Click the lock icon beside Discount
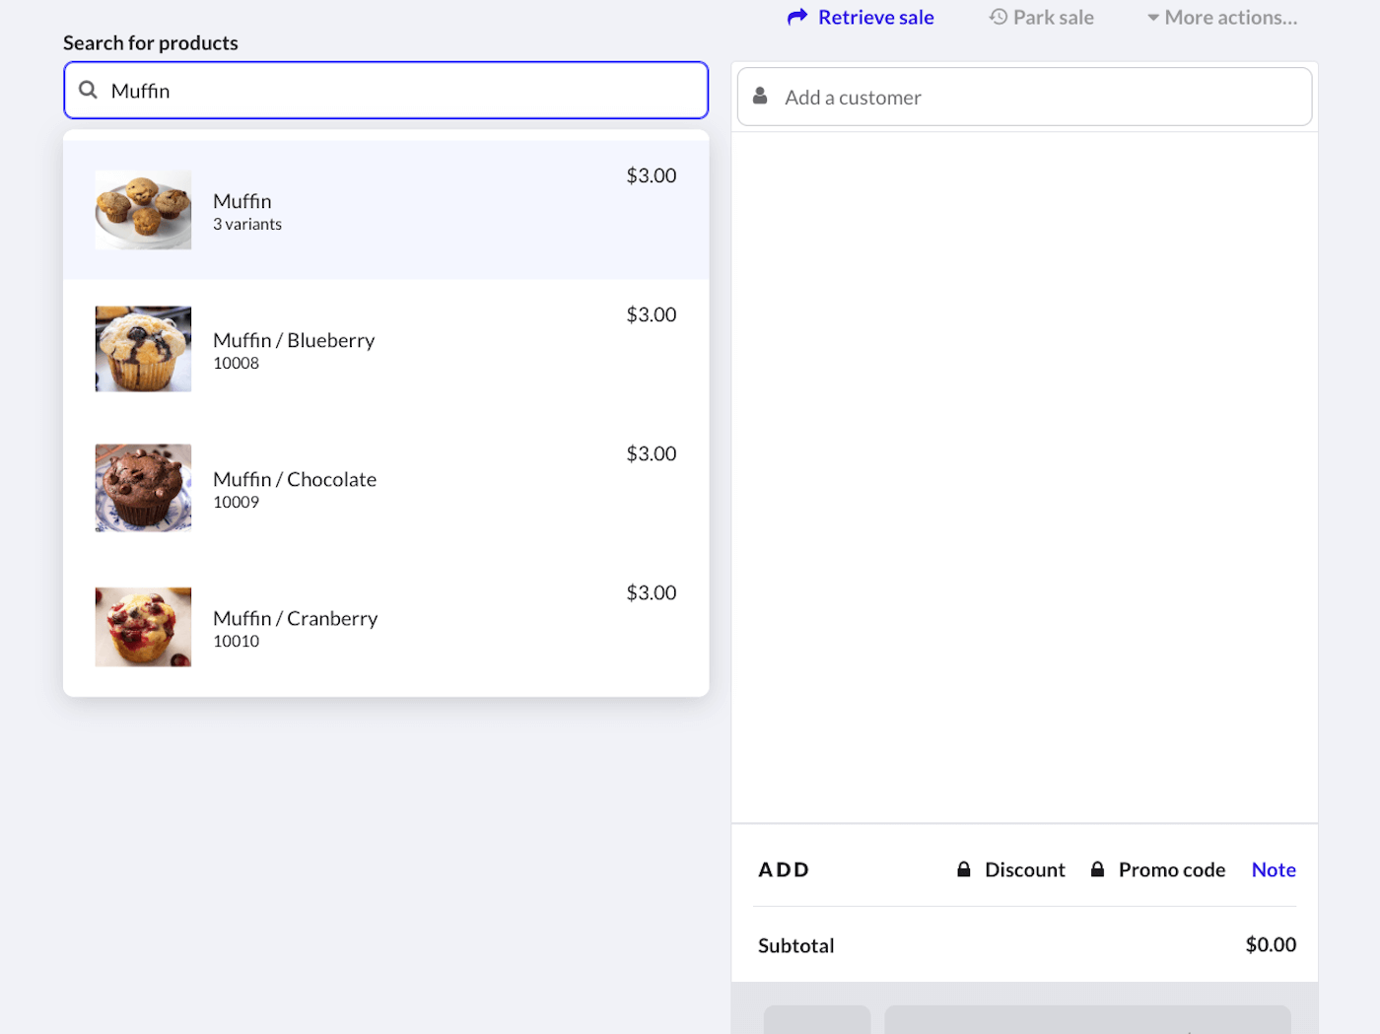 pyautogui.click(x=964, y=869)
